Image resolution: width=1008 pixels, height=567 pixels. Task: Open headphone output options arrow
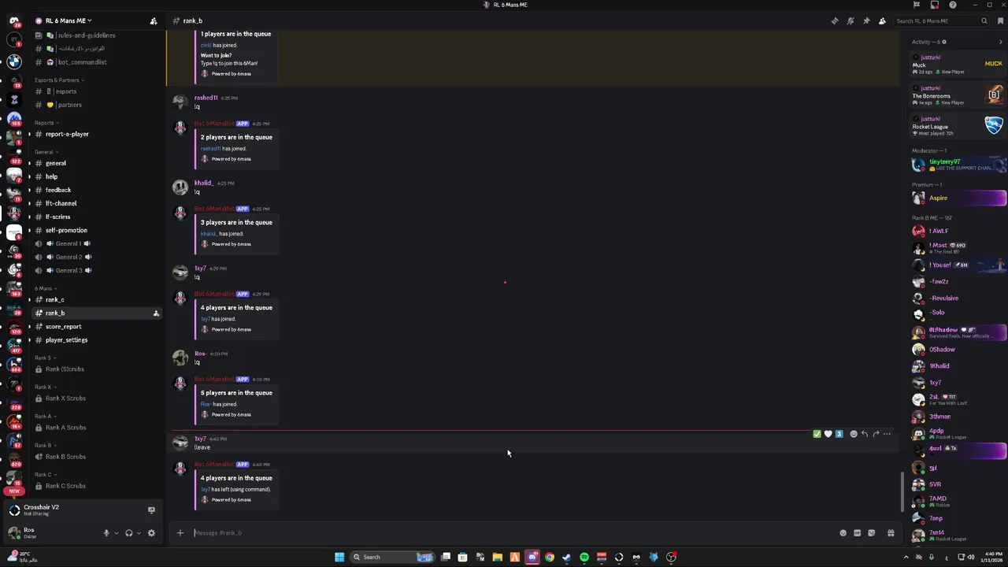pyautogui.click(x=139, y=533)
